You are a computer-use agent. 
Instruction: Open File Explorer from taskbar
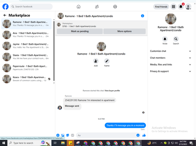(63, 143)
